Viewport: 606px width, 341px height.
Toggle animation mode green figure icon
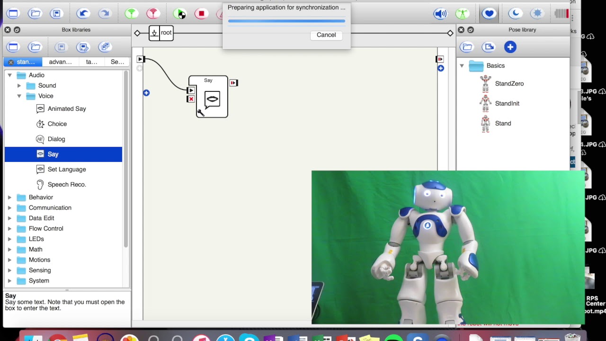(462, 13)
